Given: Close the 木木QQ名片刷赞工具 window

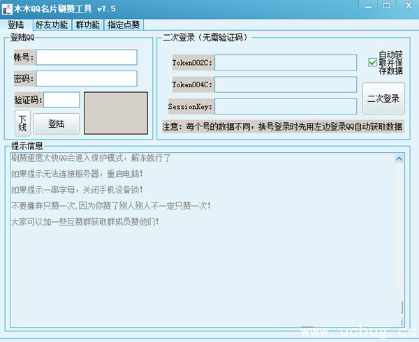Looking at the screenshot, I should pyautogui.click(x=409, y=6).
